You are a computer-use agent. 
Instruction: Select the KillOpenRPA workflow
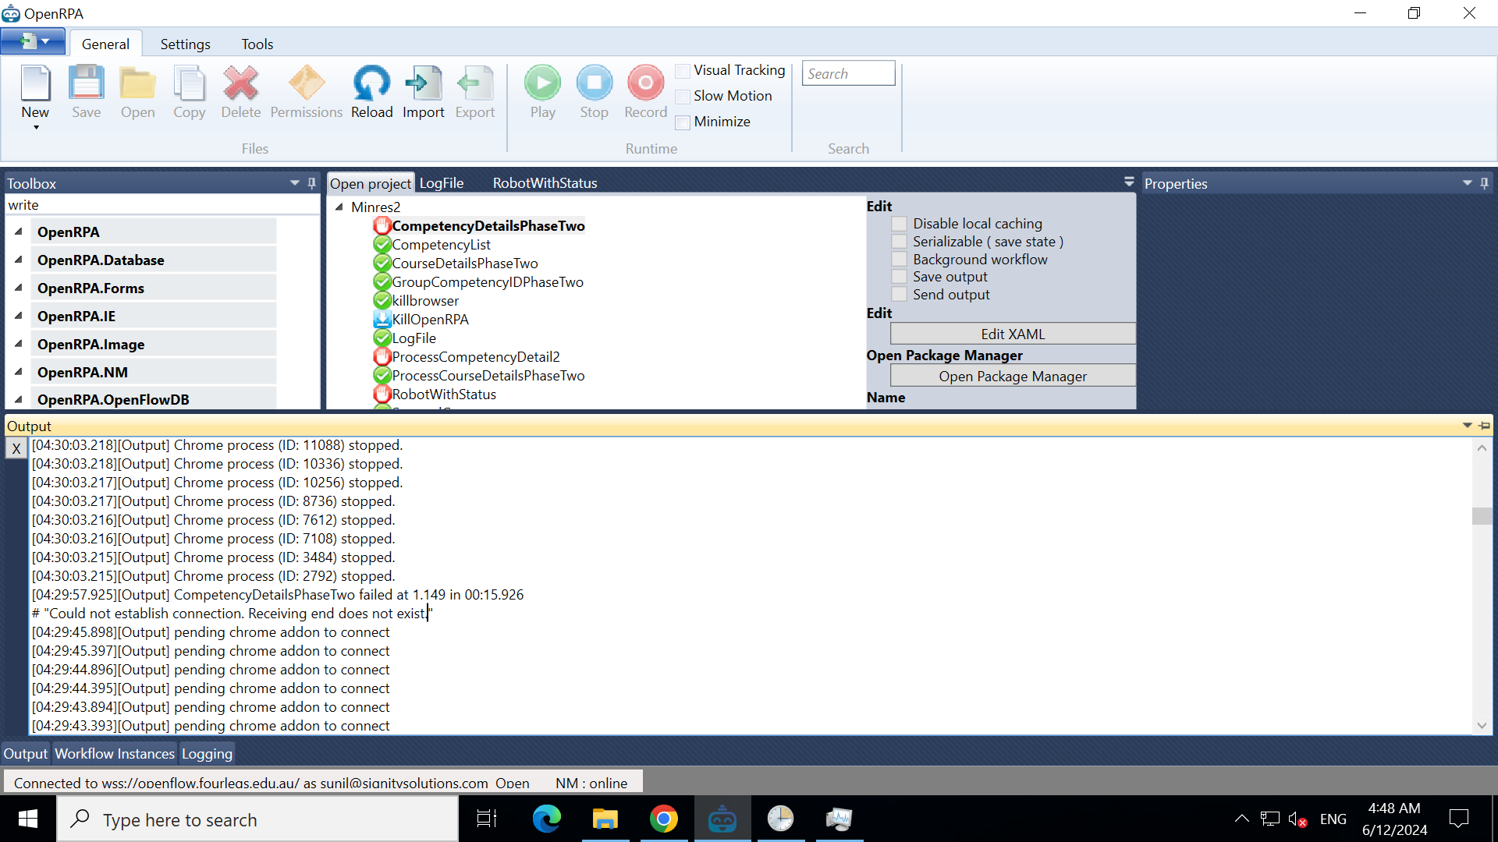point(430,320)
